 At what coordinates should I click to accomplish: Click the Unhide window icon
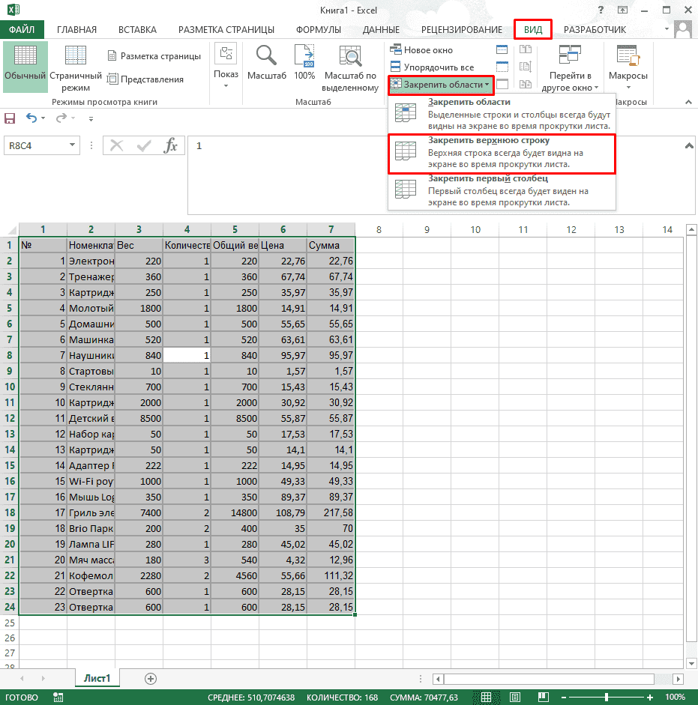coord(502,84)
